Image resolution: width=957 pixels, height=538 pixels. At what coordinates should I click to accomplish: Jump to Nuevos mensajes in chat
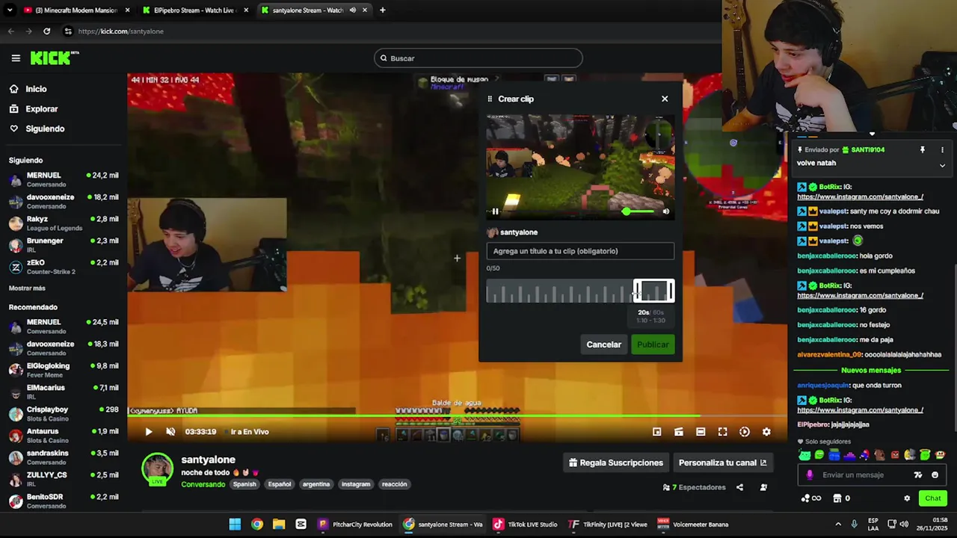(x=871, y=371)
